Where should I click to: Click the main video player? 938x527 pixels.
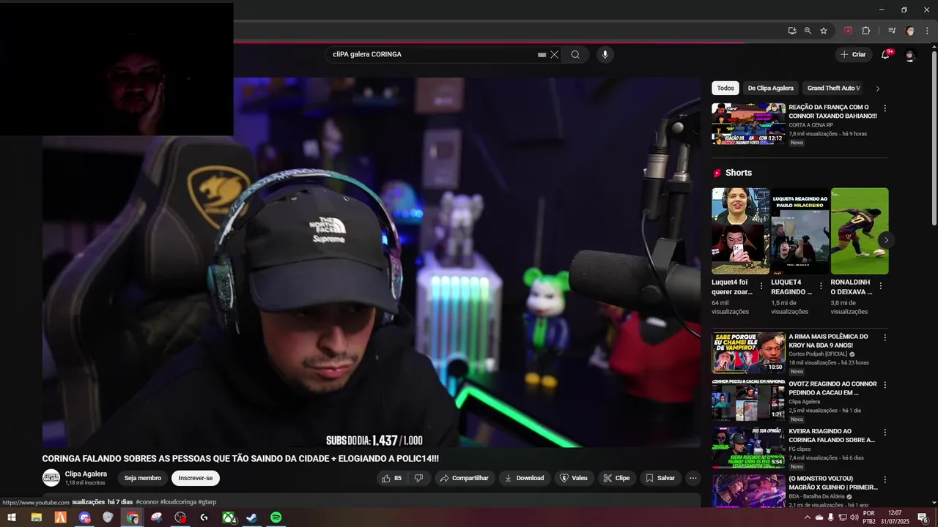point(372,262)
